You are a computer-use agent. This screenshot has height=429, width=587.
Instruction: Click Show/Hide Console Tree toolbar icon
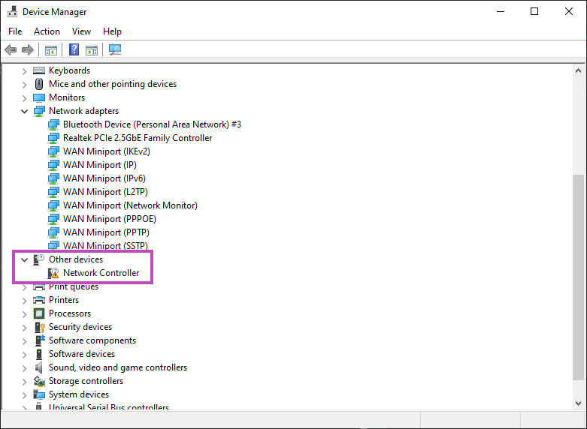(51, 49)
